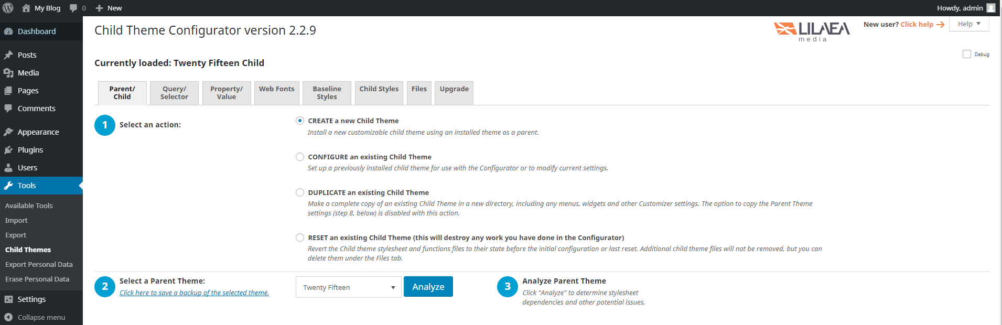Screen dimensions: 1002x325
Task: Choose RESET an existing Child Theme radio
Action: (300, 237)
